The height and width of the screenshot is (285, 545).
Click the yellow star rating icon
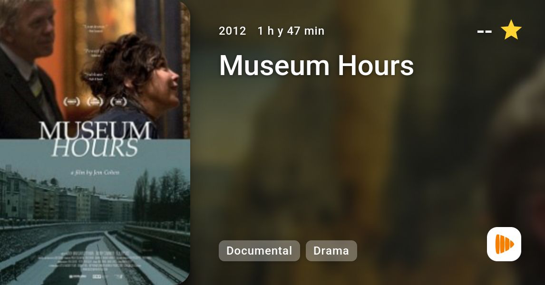pos(511,30)
